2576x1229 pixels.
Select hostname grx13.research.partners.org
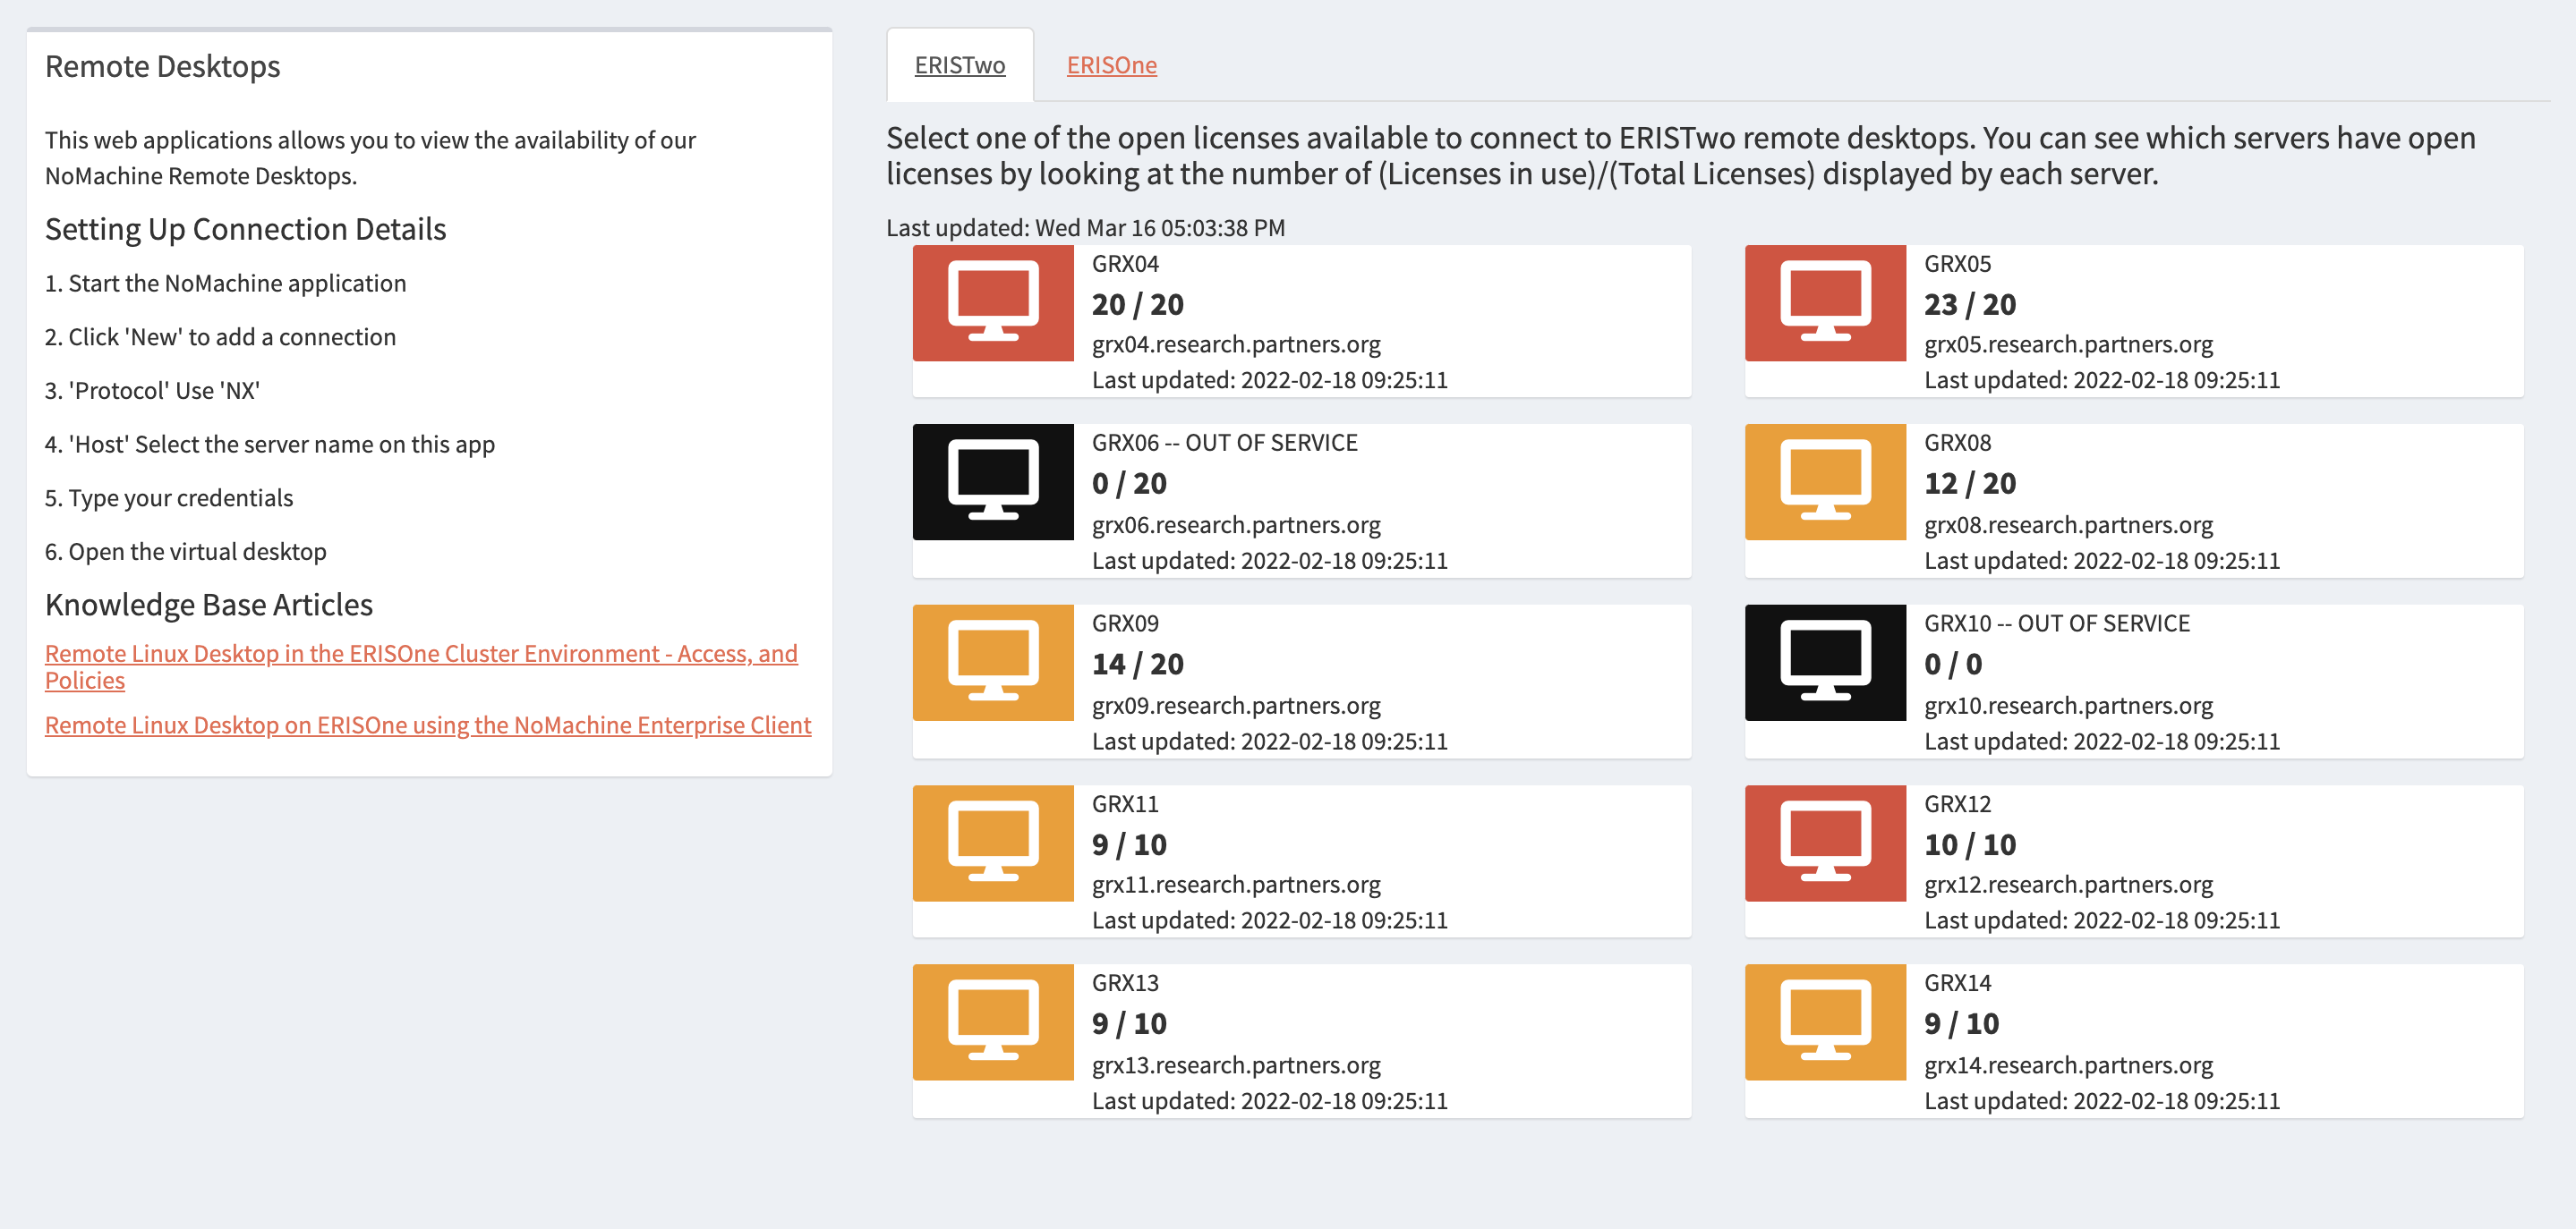click(x=1236, y=1065)
